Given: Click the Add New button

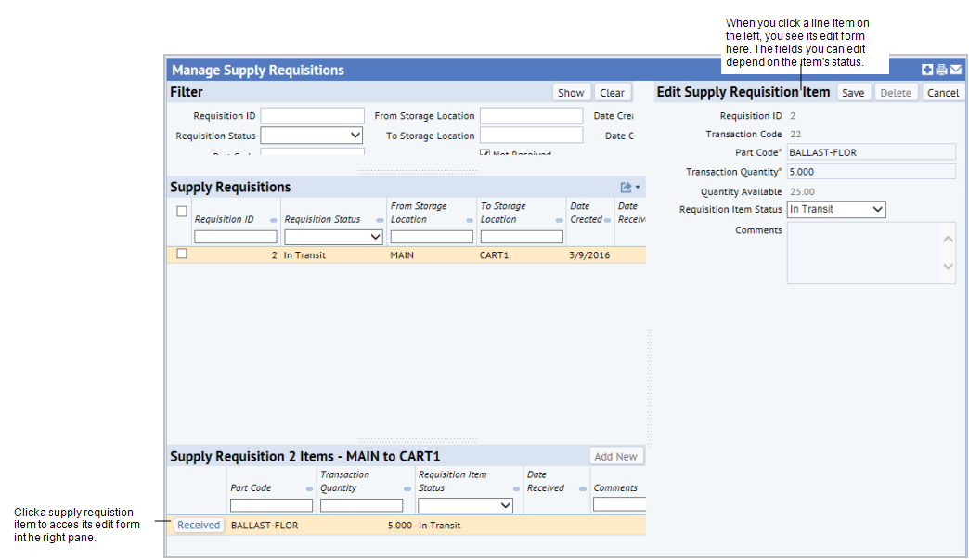Looking at the screenshot, I should coord(616,456).
